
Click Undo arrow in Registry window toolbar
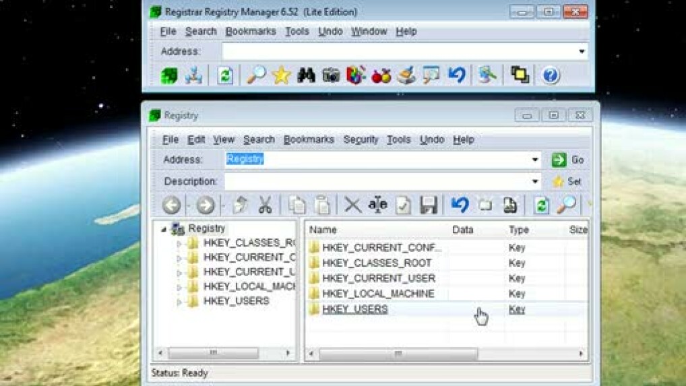click(460, 205)
